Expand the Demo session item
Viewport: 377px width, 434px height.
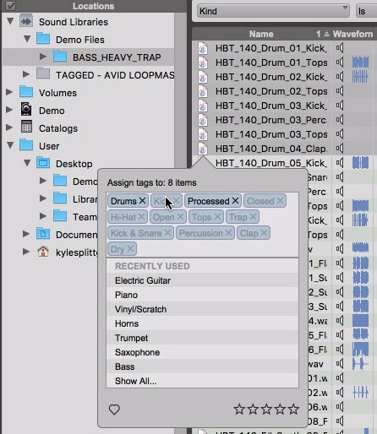[x=9, y=110]
